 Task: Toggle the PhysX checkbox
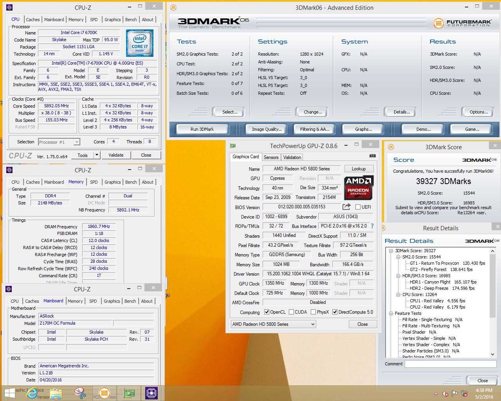[x=313, y=312]
